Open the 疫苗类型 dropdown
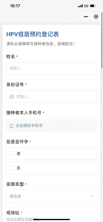 pos(51,196)
